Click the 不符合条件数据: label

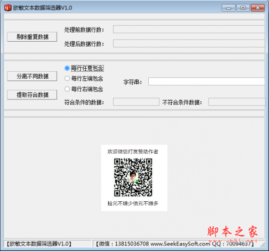click(182, 102)
